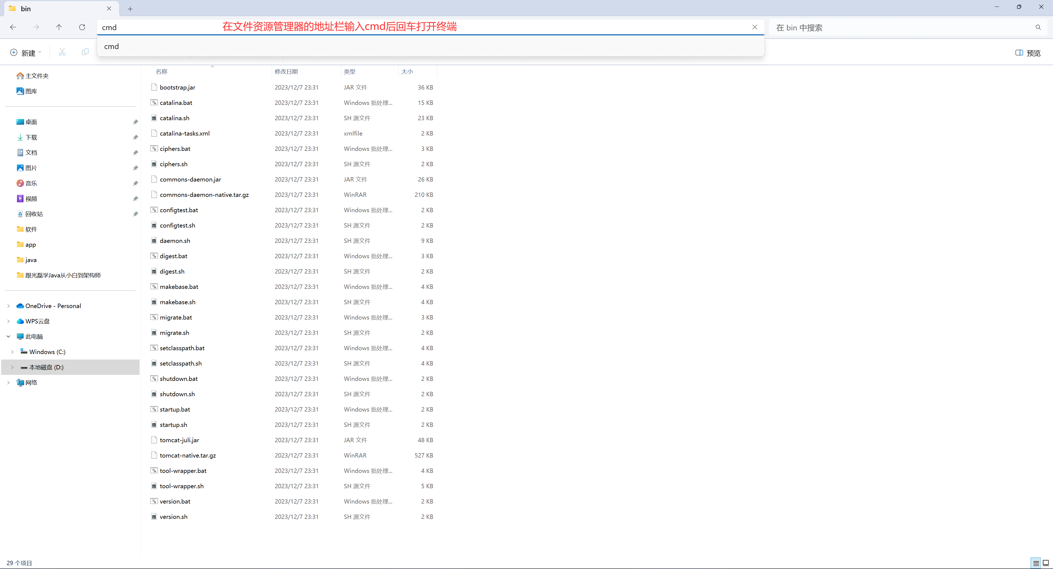Open 文档 in quick access
Viewport: 1053px width, 569px height.
coord(27,153)
